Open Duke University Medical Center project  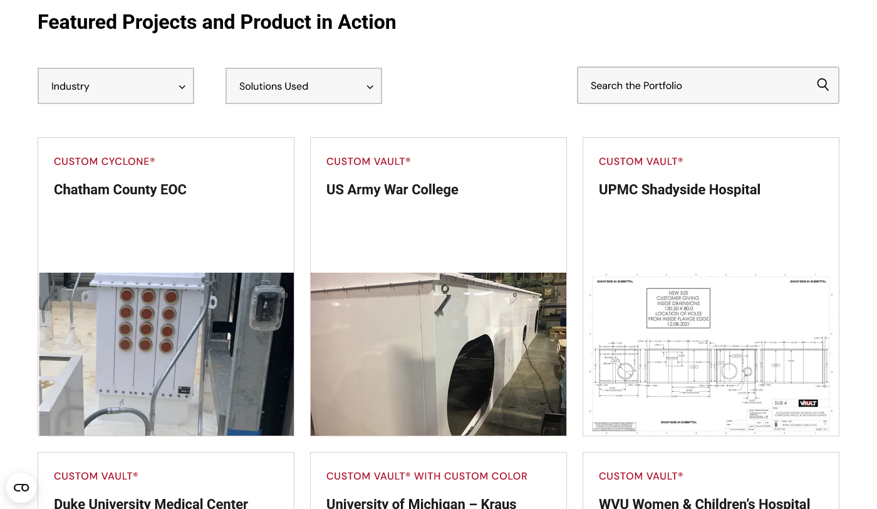pyautogui.click(x=151, y=503)
